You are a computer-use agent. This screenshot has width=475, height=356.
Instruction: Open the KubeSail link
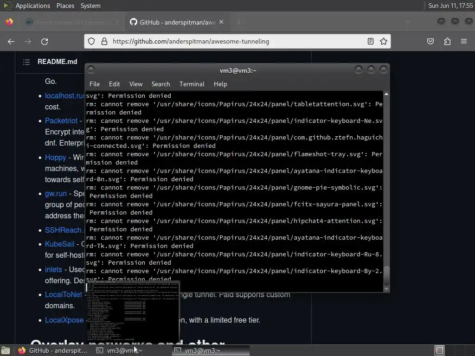[60, 244]
